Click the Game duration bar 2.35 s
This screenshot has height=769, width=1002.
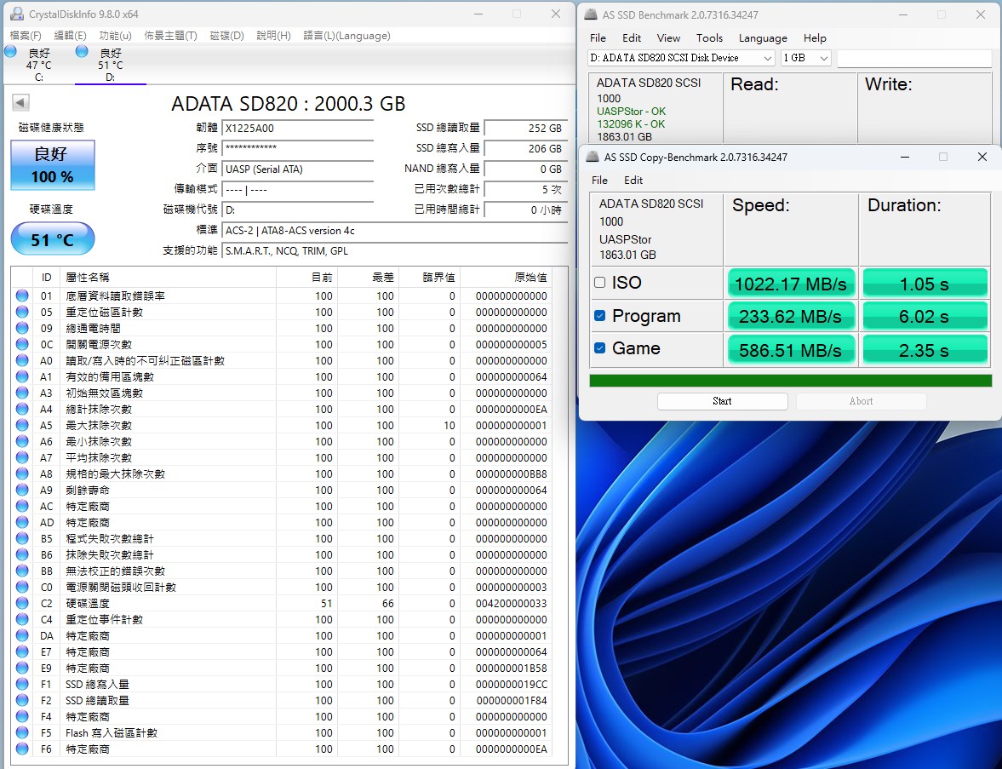click(925, 350)
